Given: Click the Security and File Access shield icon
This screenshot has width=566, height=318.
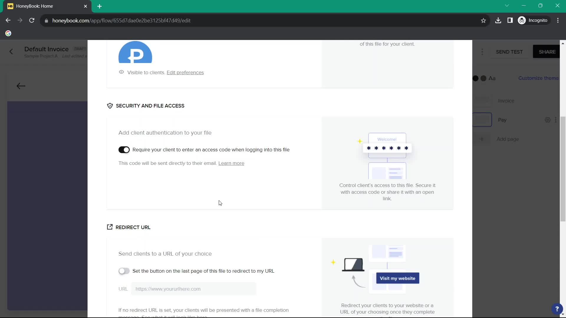Looking at the screenshot, I should coord(110,106).
